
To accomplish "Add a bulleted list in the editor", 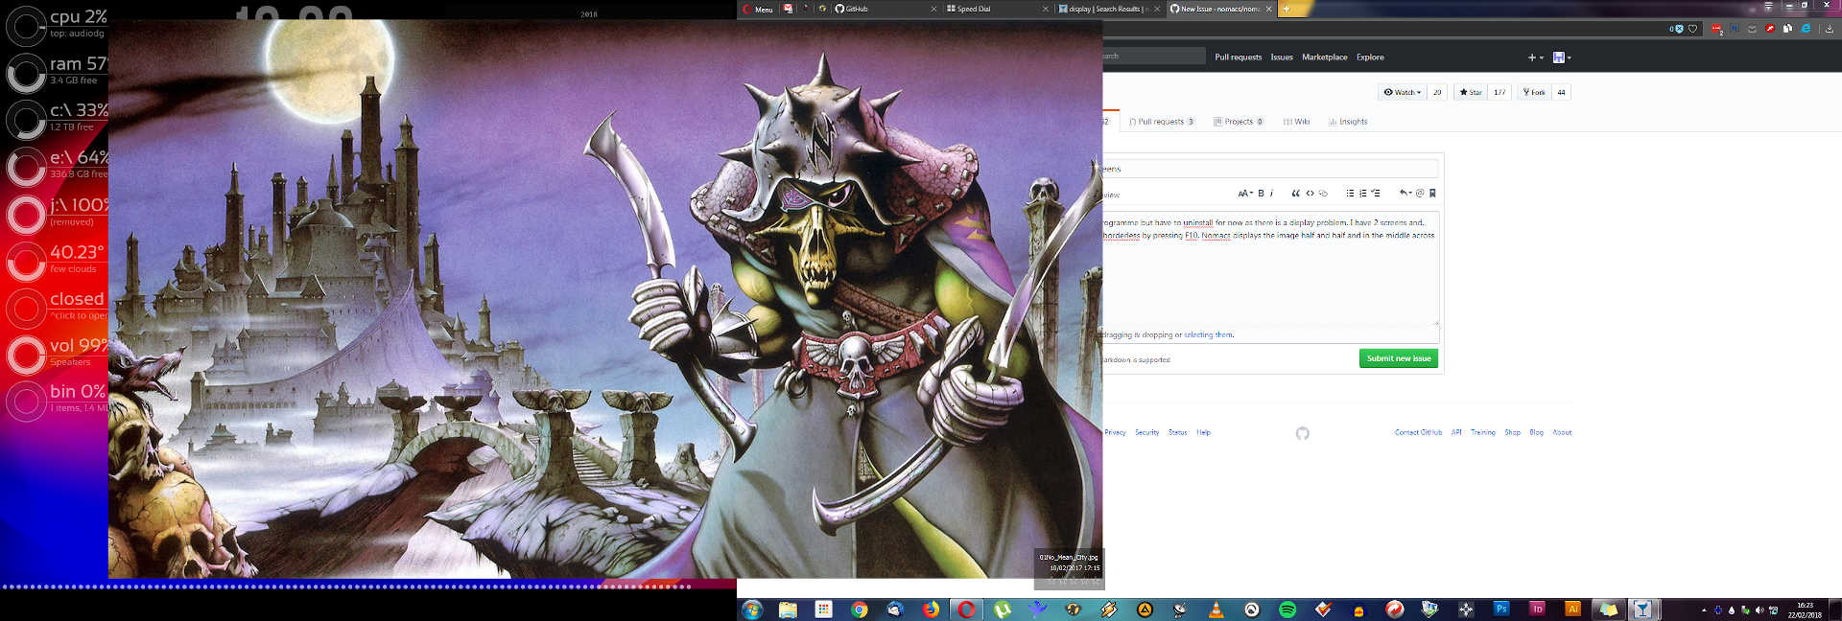I will coord(1350,194).
